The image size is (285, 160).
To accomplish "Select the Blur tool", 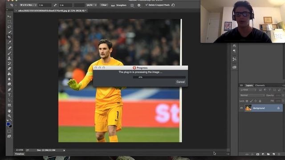I will [x=9, y=79].
